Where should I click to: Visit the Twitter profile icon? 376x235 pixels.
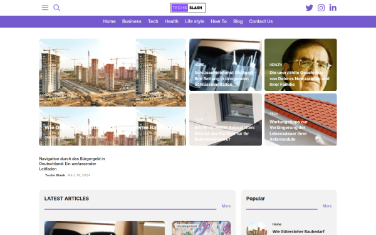309,8
